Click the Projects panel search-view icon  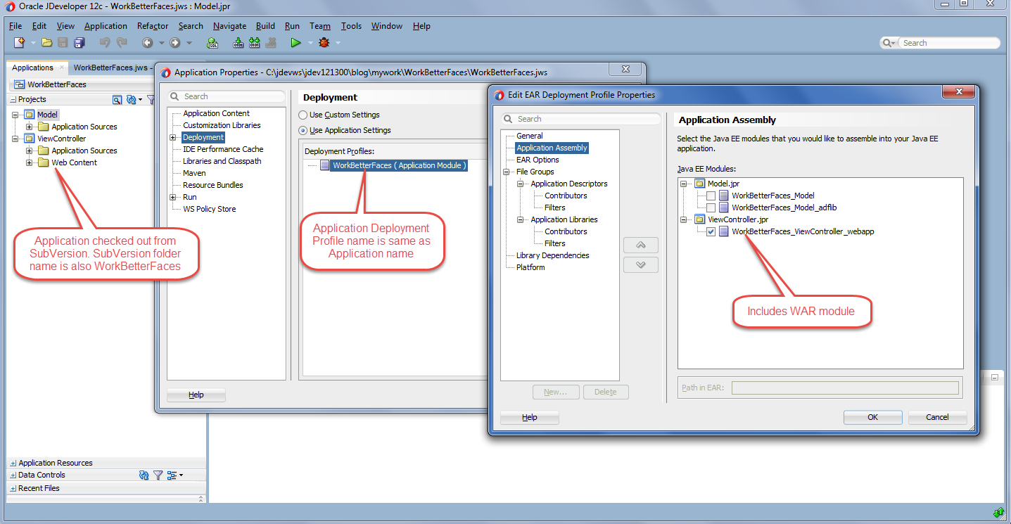(117, 100)
